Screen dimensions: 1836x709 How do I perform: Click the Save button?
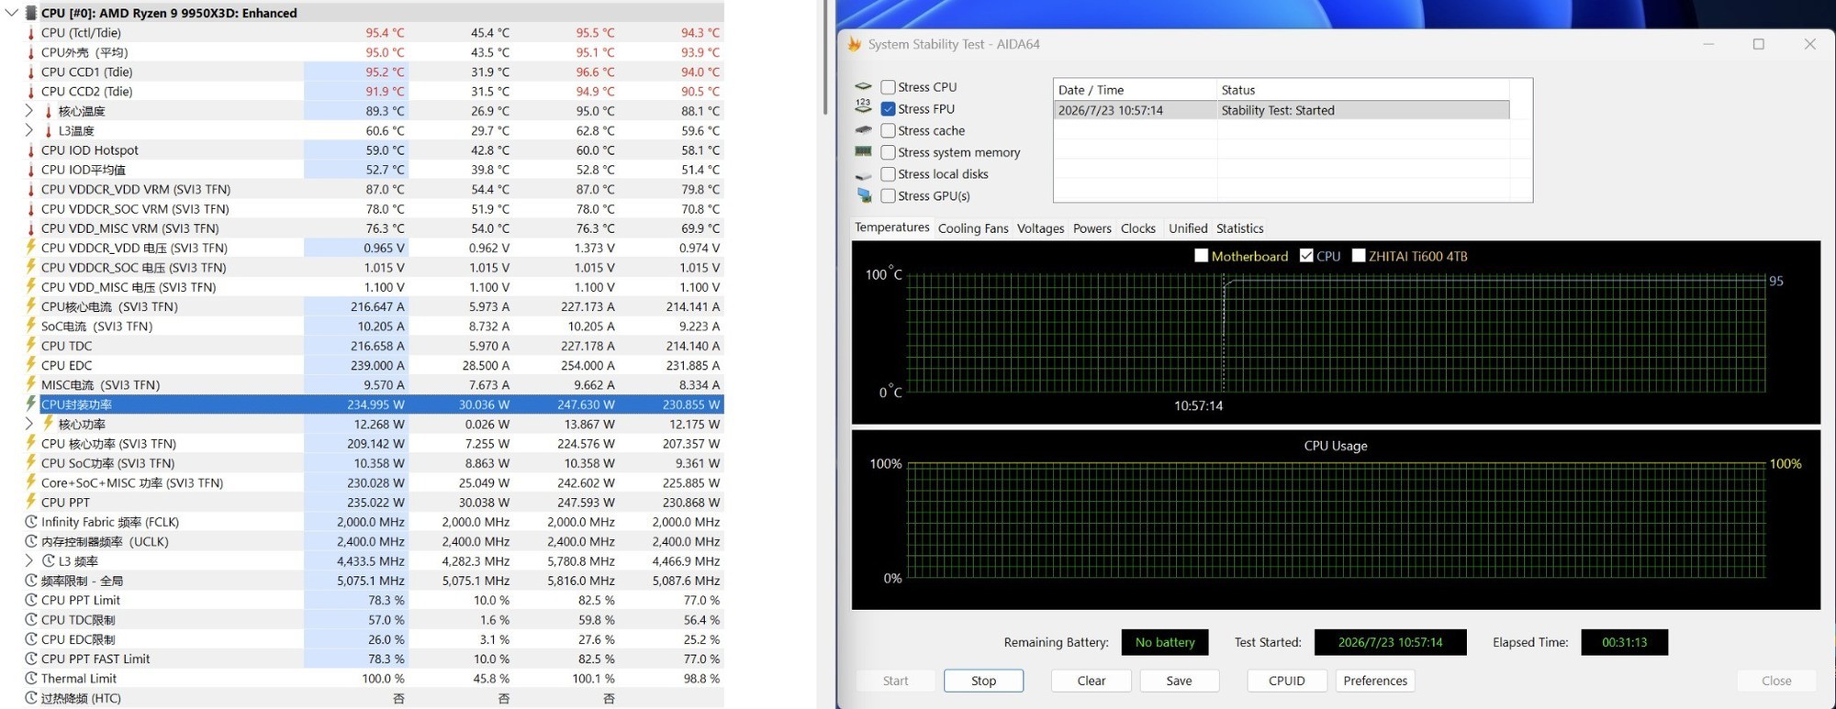(x=1180, y=681)
